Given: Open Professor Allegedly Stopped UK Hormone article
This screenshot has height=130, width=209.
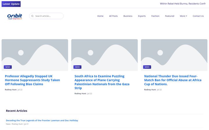Looking at the screenshot, I should point(33,80).
